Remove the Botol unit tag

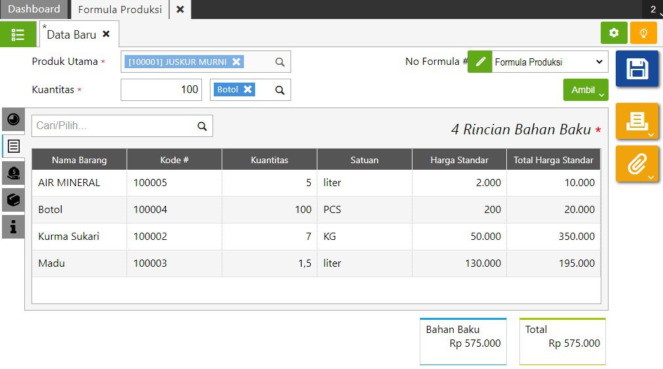coord(248,90)
